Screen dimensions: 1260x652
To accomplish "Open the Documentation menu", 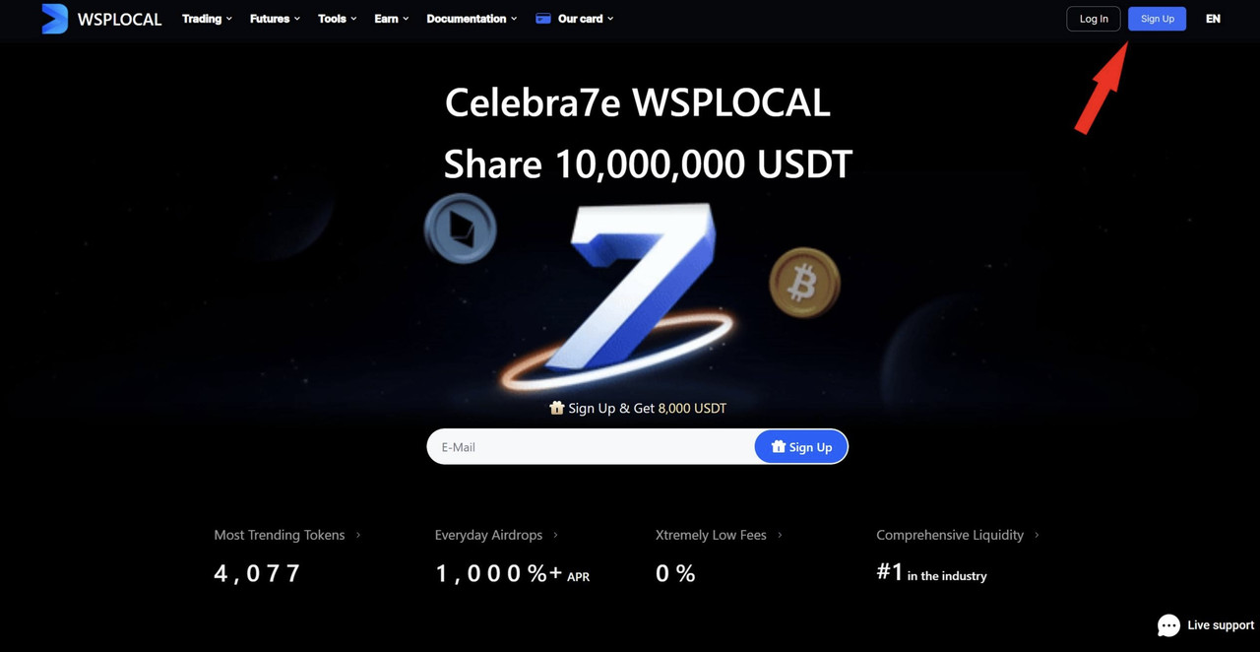I will (x=472, y=19).
